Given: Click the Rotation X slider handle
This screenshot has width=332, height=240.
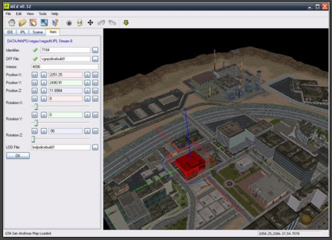Looking at the screenshot, I should click(36, 107).
